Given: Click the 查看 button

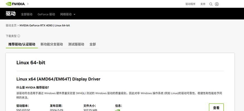Looking at the screenshot, I should click(x=216, y=107).
